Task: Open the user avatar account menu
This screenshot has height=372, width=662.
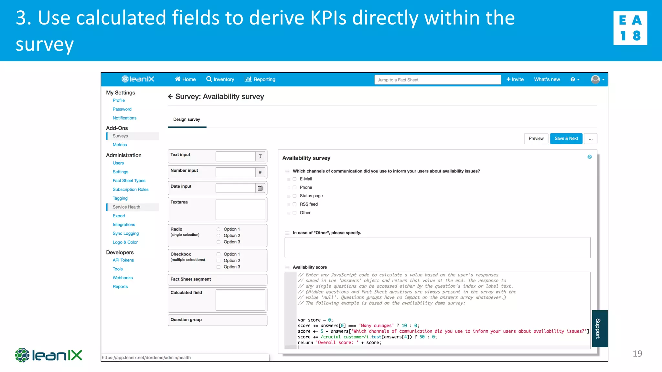Action: tap(598, 79)
